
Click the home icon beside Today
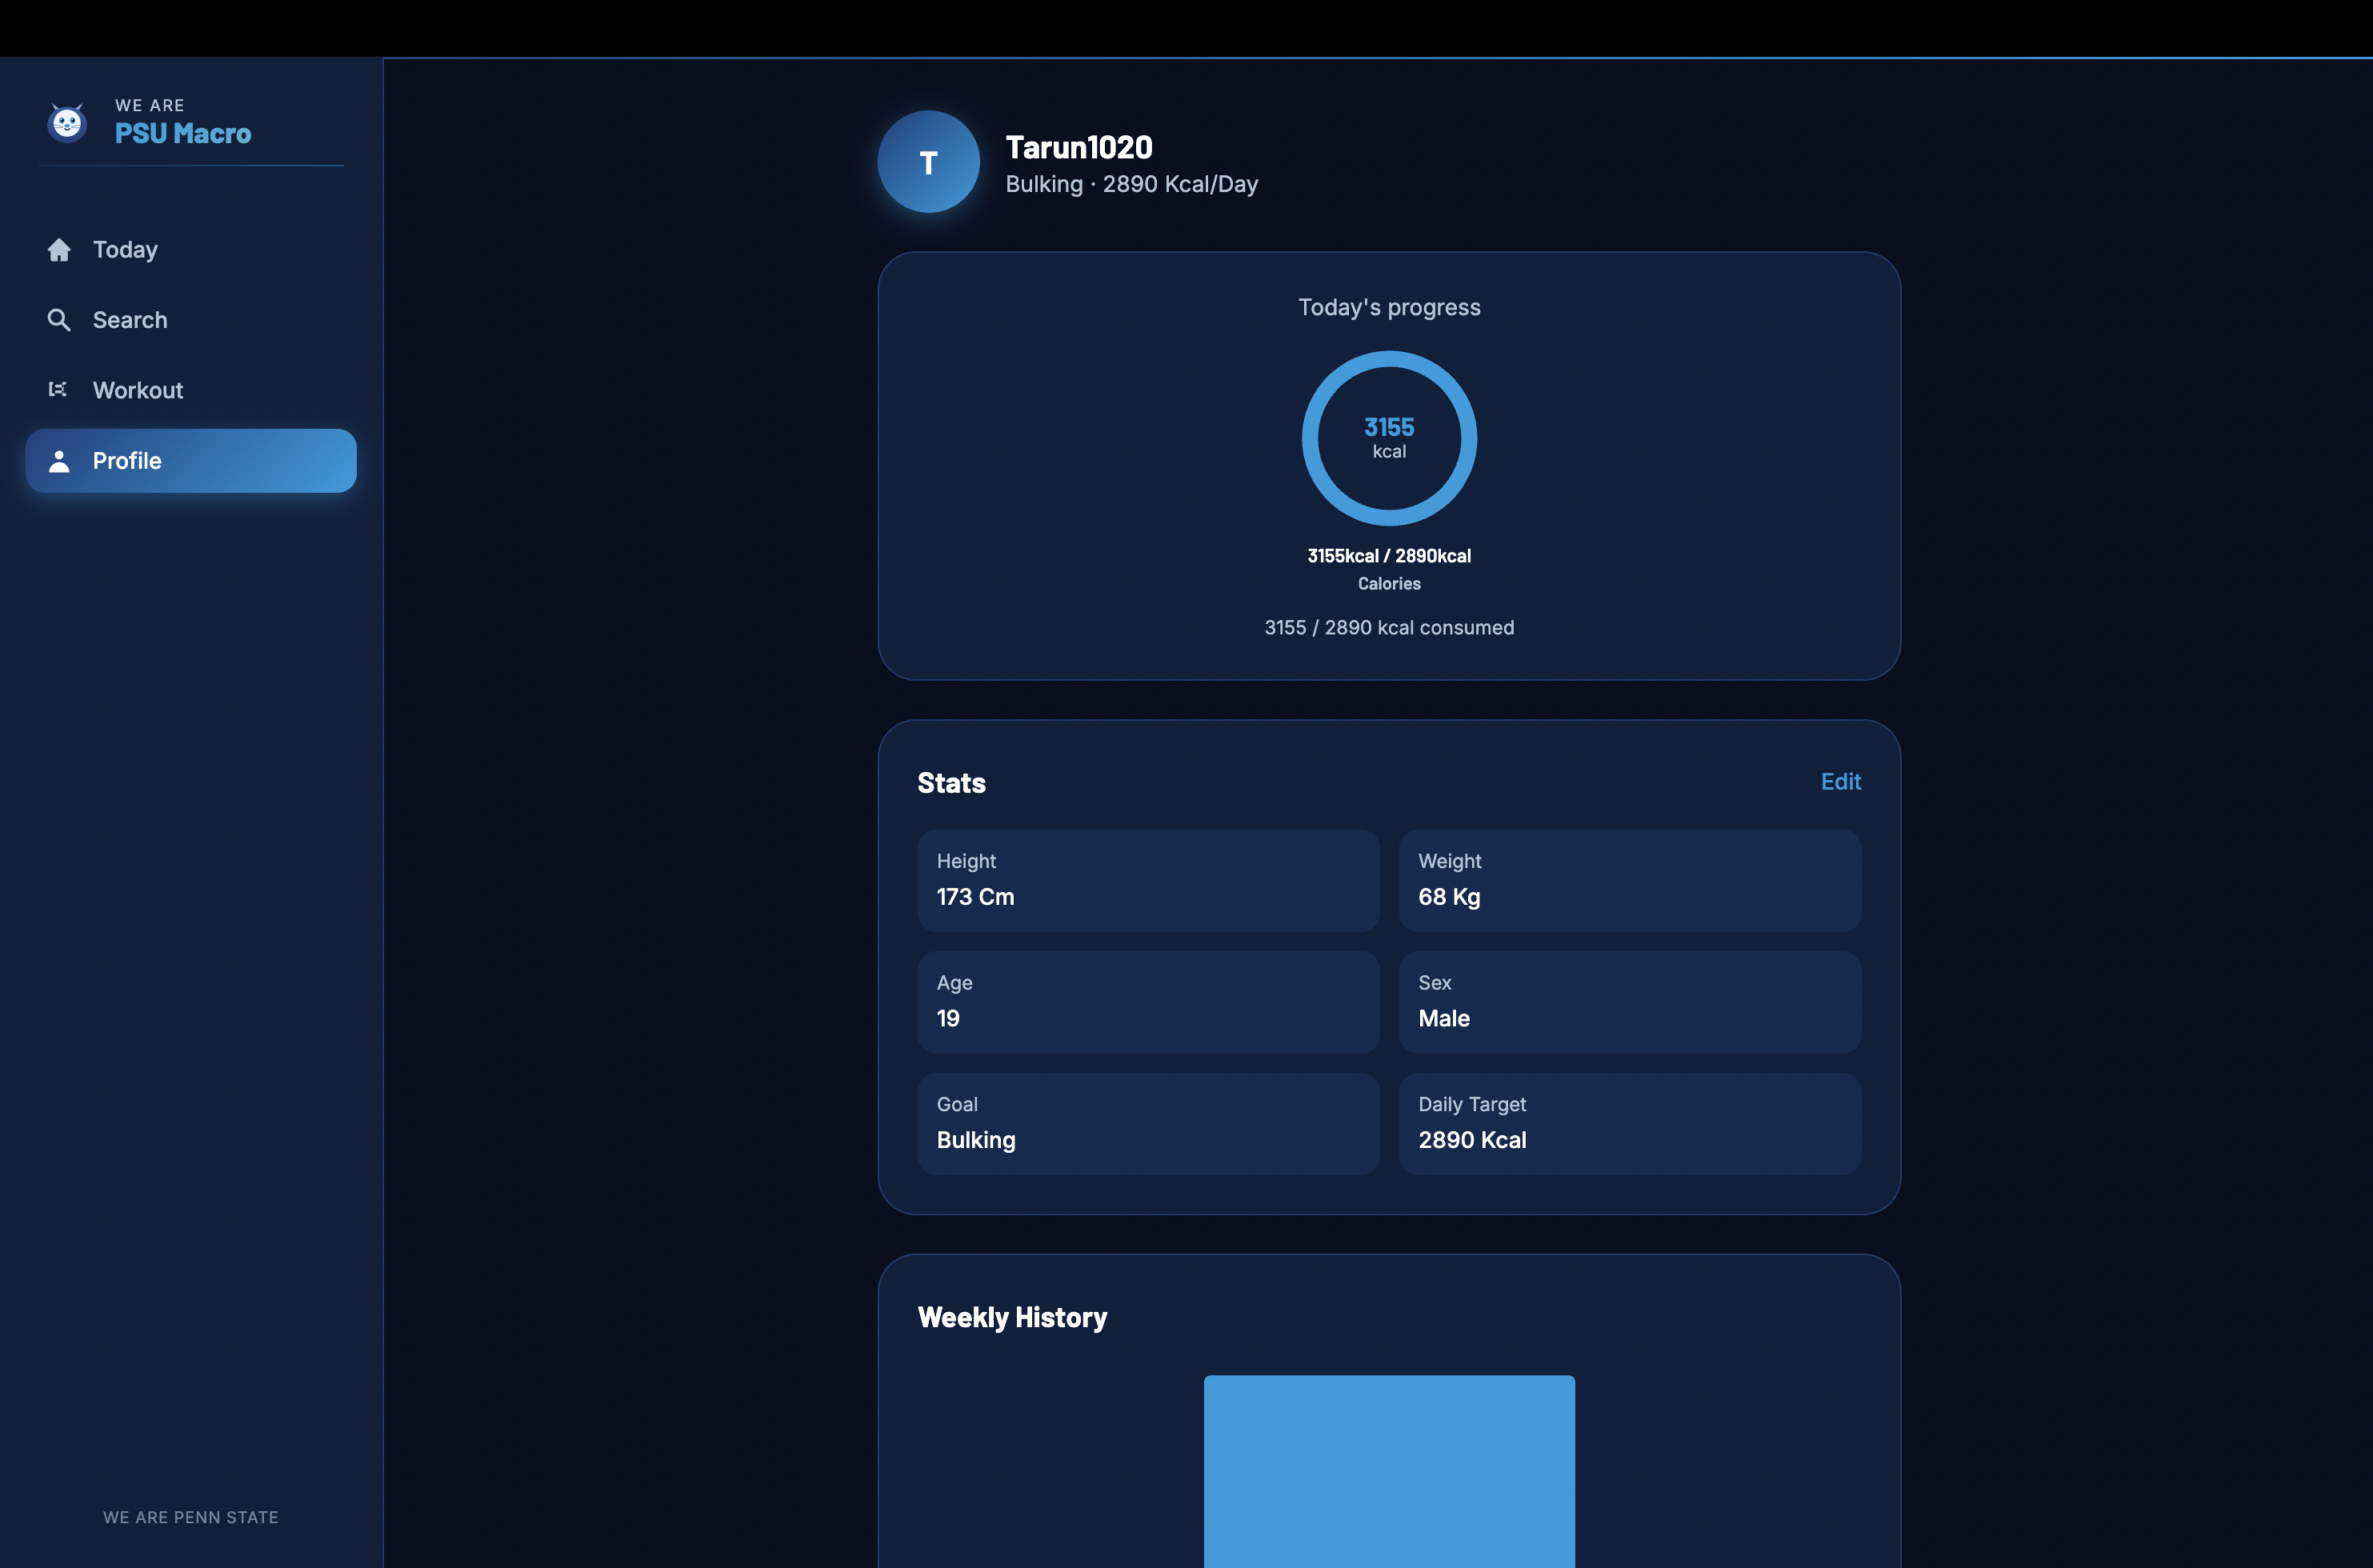(59, 250)
